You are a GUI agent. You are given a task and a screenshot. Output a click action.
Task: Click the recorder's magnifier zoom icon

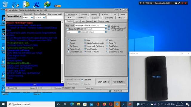point(144,3)
